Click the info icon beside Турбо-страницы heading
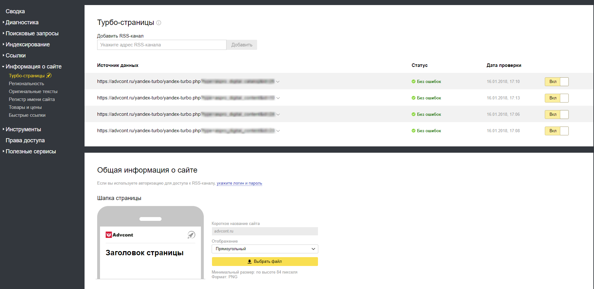Screen dimensions: 594x289 click(159, 23)
